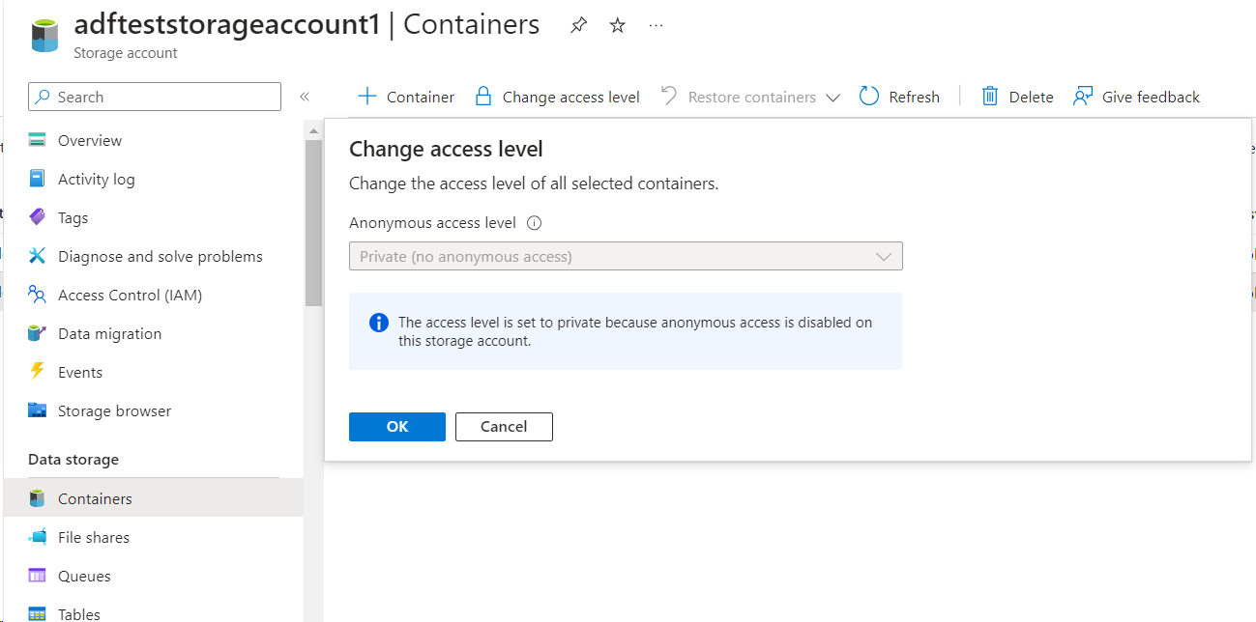The height and width of the screenshot is (622, 1256).
Task: Open the Containers section in sidebar
Action: [94, 497]
